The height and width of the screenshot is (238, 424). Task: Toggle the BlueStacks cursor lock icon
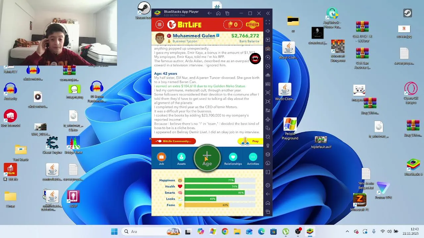(268, 40)
